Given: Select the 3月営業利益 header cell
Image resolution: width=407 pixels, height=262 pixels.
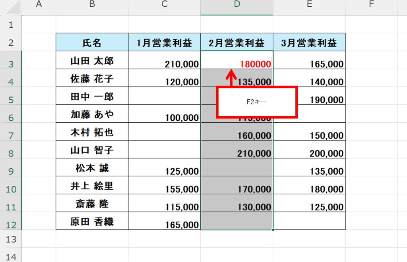Looking at the screenshot, I should (309, 42).
